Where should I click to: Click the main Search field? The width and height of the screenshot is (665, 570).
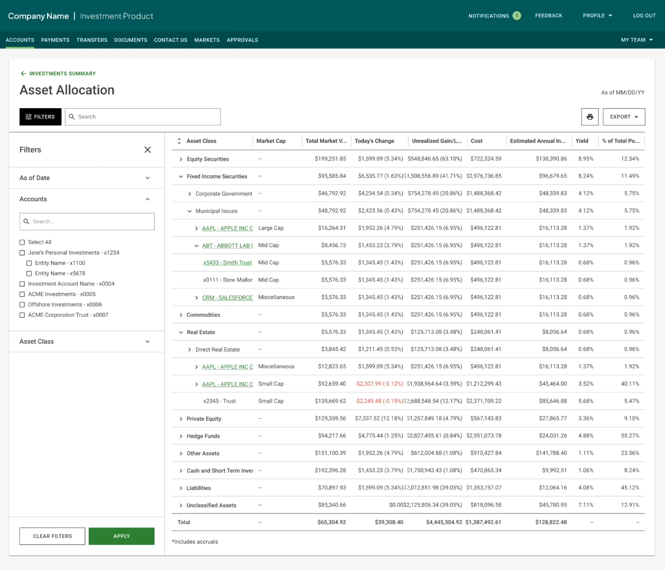pyautogui.click(x=143, y=117)
